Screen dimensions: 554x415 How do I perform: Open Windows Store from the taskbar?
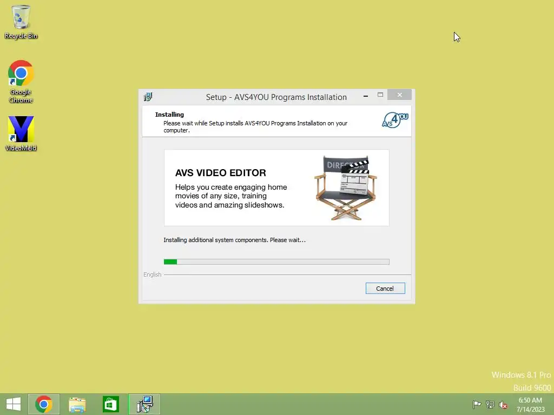point(110,404)
